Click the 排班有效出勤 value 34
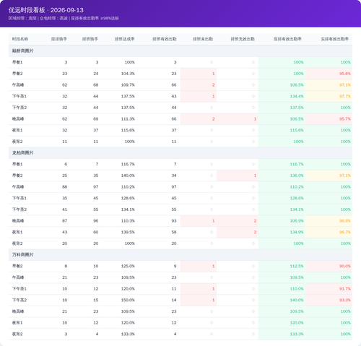361x346 pixels. (174, 176)
